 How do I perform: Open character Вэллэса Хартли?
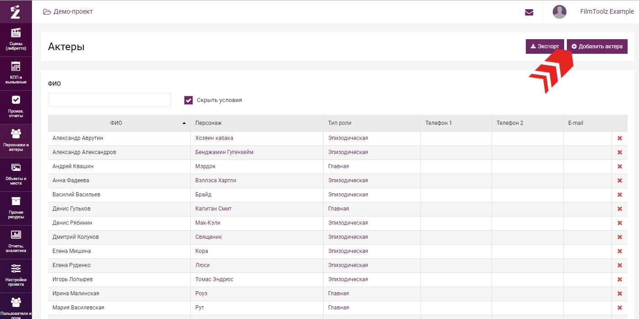[x=215, y=180]
